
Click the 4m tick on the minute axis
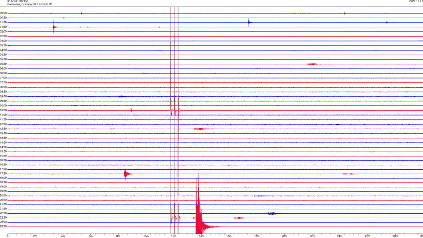(63, 236)
